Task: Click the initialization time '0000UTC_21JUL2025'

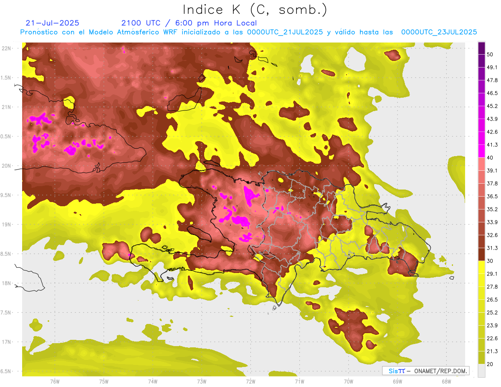Action: (285, 32)
